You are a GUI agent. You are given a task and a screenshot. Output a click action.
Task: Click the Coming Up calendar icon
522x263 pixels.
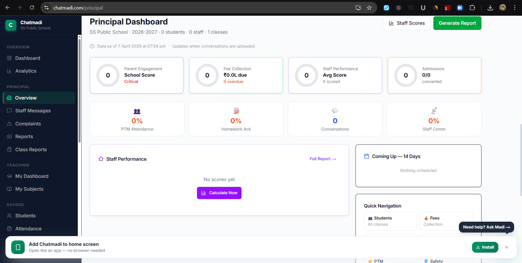click(367, 156)
